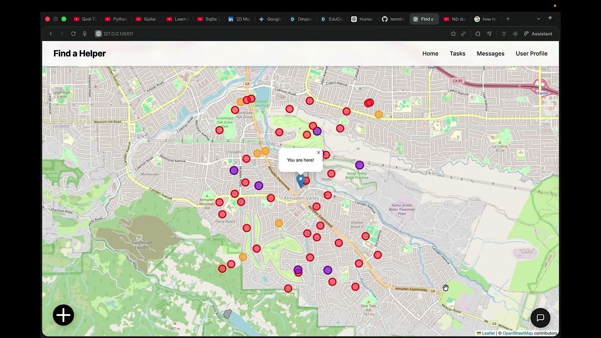The height and width of the screenshot is (338, 601).
Task: Switch to the Nội dung YouTube tab
Action: pyautogui.click(x=455, y=19)
